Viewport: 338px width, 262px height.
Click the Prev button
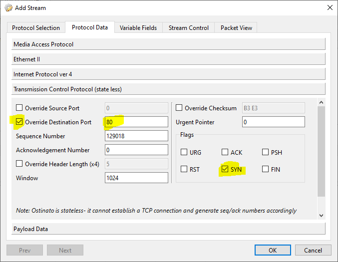(x=24, y=250)
